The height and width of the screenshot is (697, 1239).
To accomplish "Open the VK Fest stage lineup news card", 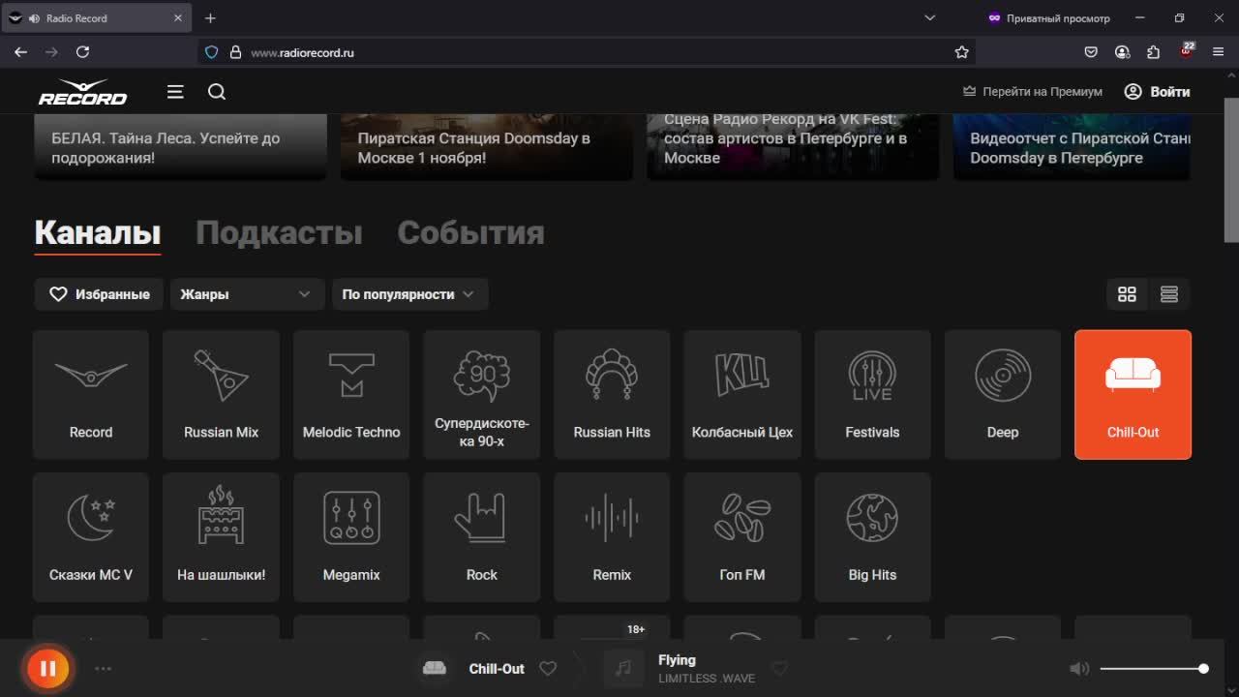I will coord(793,147).
